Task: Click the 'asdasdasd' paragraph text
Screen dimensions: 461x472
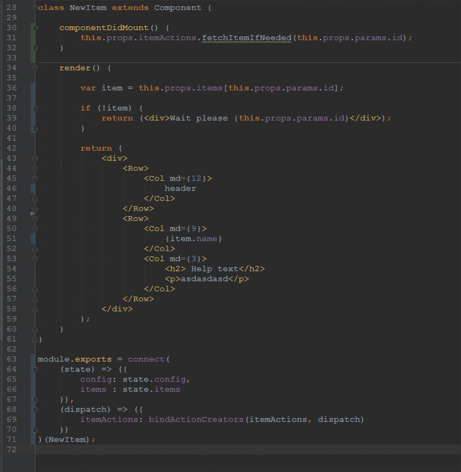Action: 204,279
